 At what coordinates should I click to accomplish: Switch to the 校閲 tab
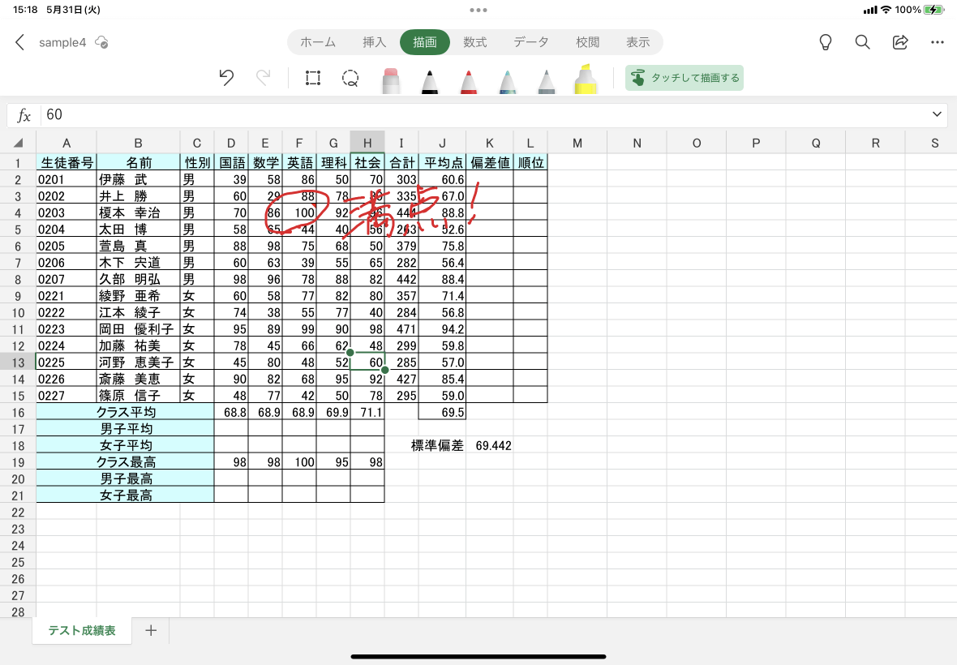pos(587,42)
